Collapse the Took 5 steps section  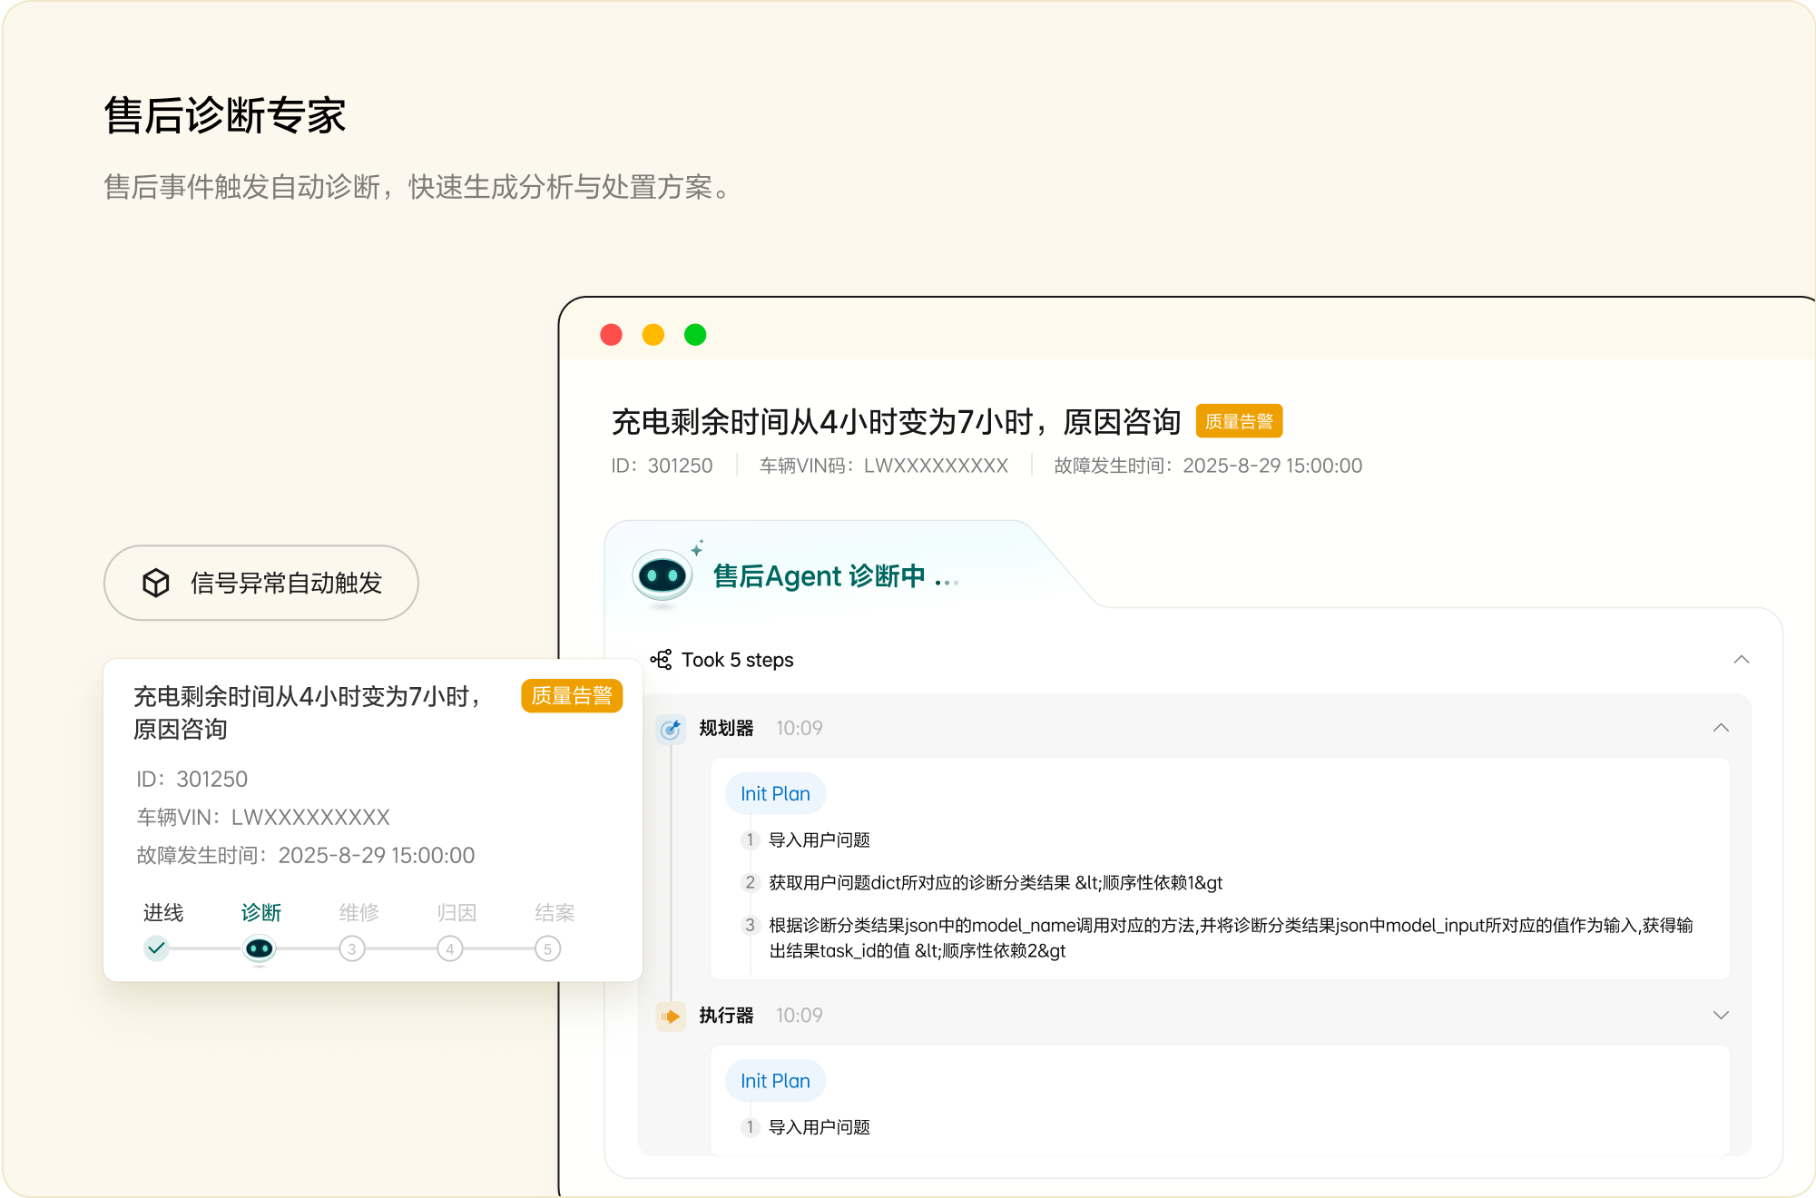tap(1741, 660)
